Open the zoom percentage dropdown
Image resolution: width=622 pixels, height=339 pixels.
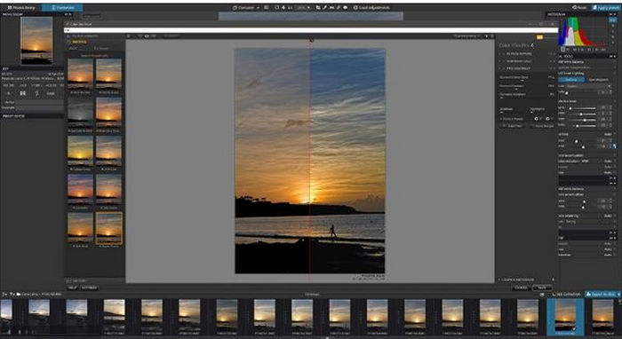coord(303,7)
